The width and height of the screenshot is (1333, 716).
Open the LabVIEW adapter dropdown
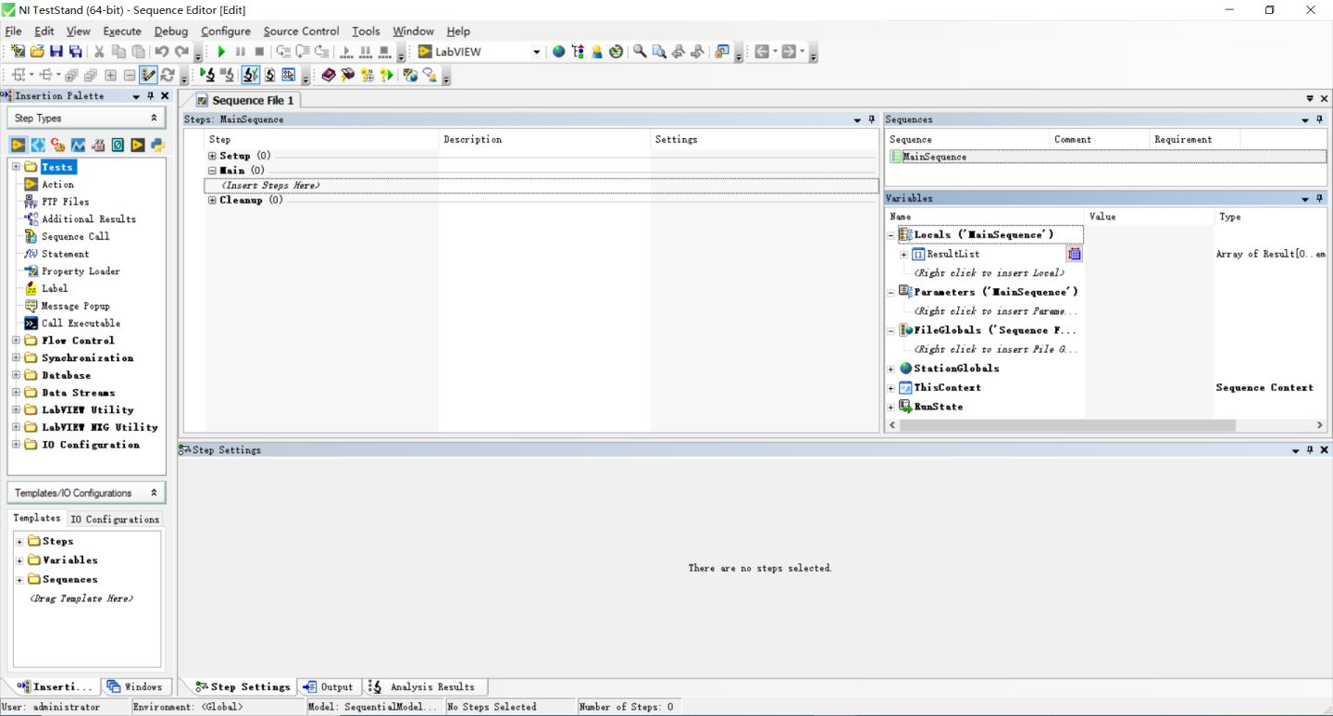pyautogui.click(x=536, y=52)
